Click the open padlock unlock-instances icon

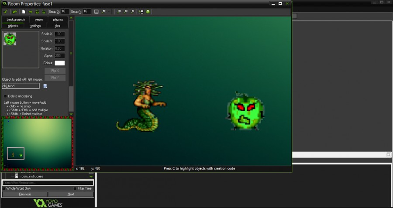coord(44,11)
